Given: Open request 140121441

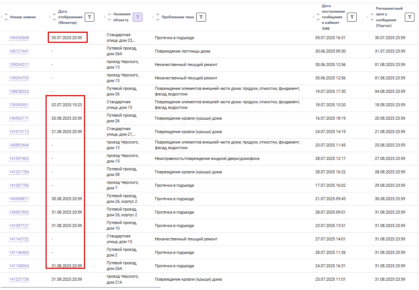Looking at the screenshot, I should pyautogui.click(x=19, y=51).
